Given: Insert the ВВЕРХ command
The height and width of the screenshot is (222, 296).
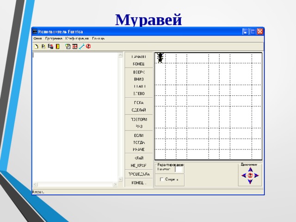Looking at the screenshot, I should click(x=139, y=72).
